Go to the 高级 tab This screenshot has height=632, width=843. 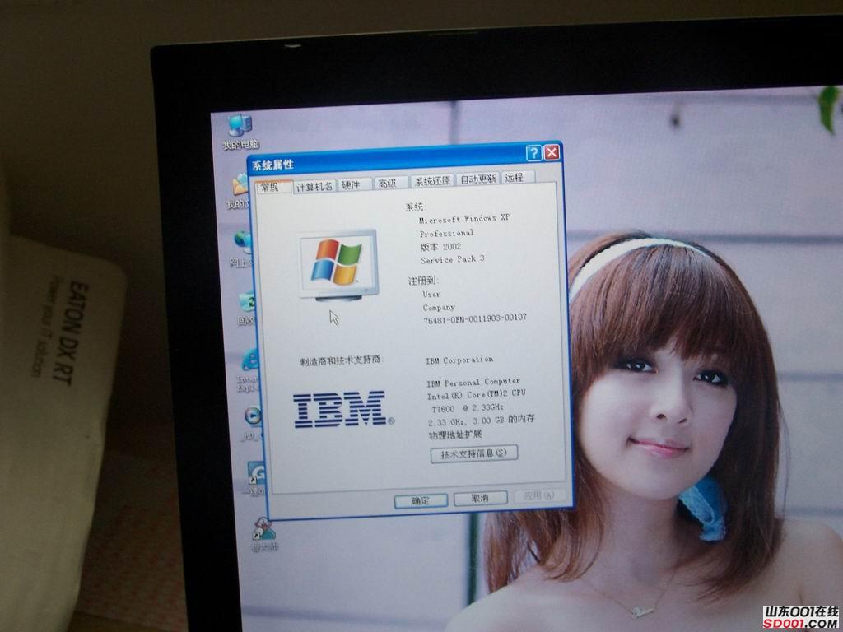pos(387,184)
